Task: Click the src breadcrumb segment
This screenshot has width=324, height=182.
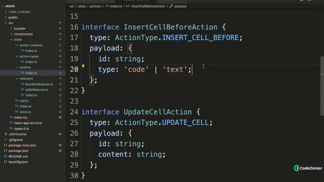Action: click(x=72, y=7)
